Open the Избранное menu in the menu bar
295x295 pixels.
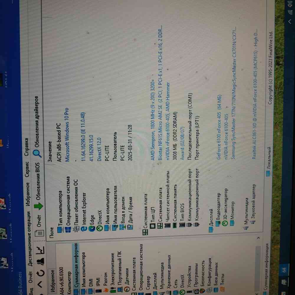[x=28, y=194]
